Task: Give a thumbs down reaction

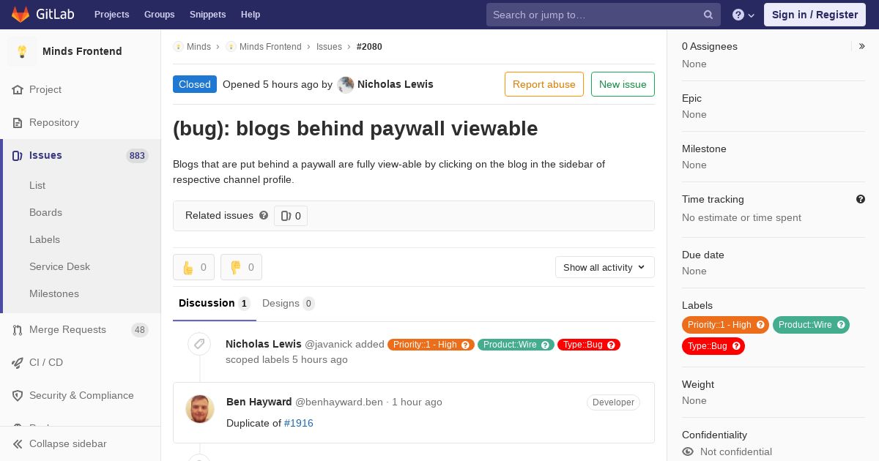Action: 241,267
